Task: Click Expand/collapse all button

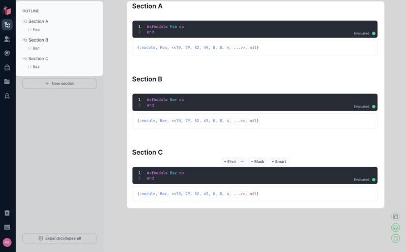Action: click(x=59, y=238)
